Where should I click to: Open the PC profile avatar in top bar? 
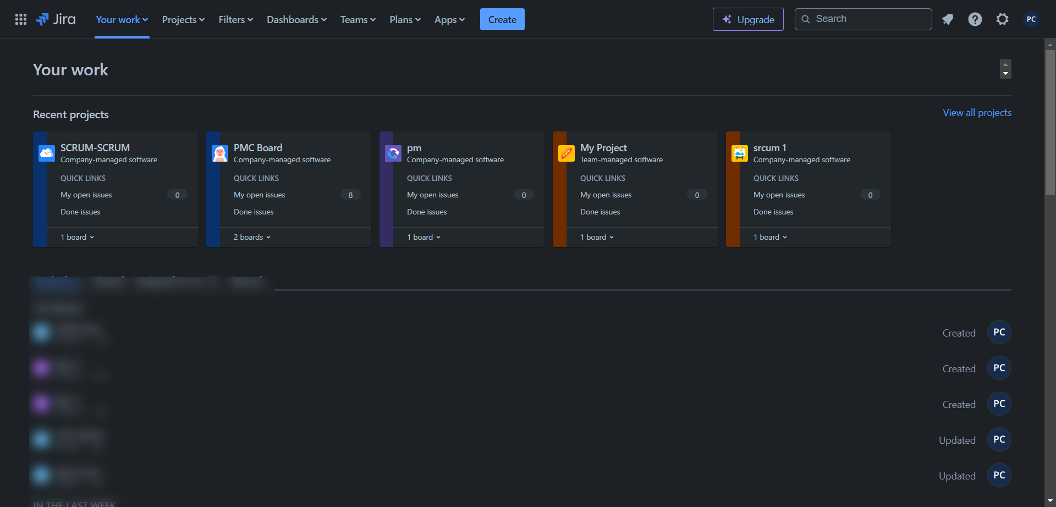[x=1031, y=19]
